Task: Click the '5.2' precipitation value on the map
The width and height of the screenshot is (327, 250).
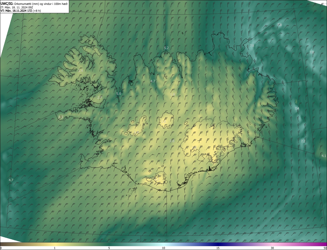Action: (x=166, y=48)
